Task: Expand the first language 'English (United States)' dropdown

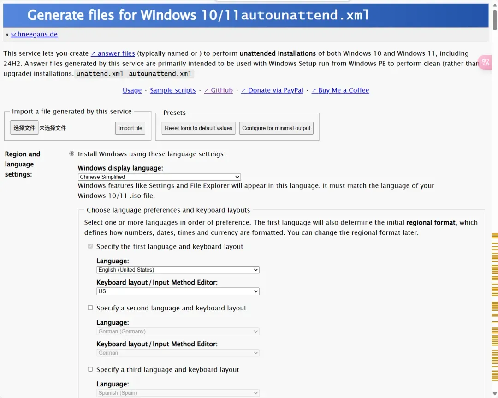Action: pyautogui.click(x=178, y=270)
